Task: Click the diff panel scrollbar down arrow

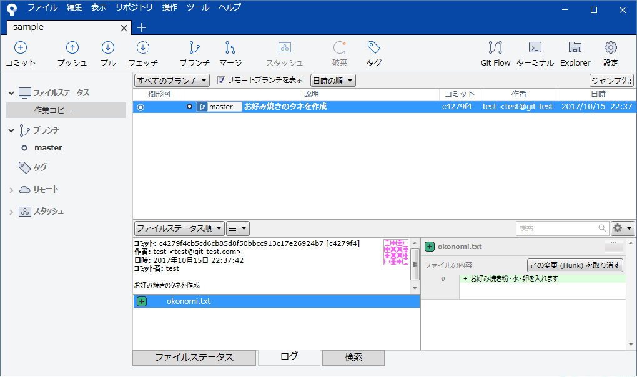Action: [631, 345]
